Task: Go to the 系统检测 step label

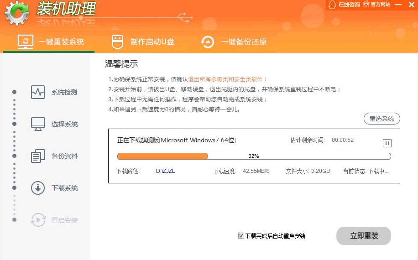Action: [64, 93]
